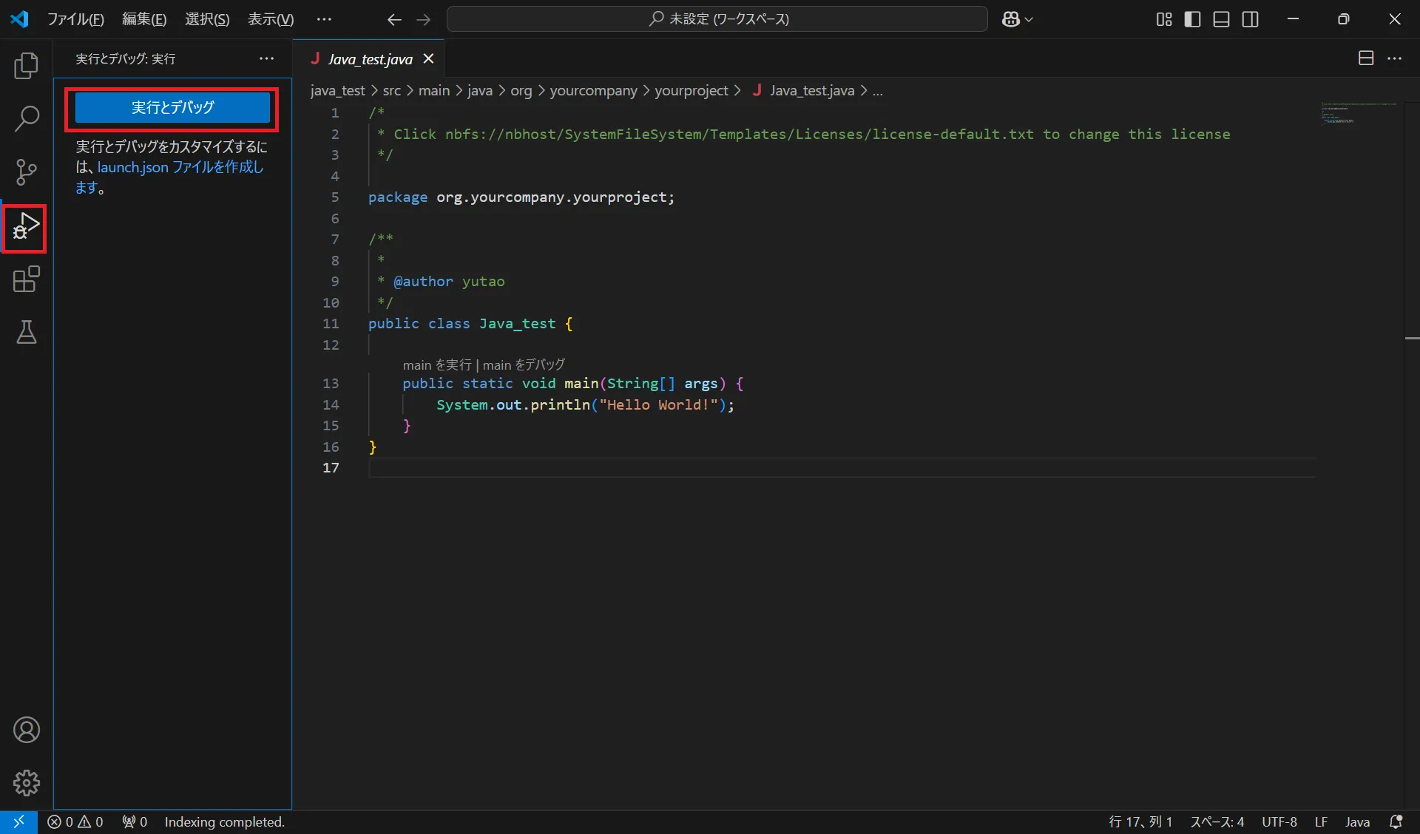Open editor more actions ellipsis

pyautogui.click(x=1395, y=58)
